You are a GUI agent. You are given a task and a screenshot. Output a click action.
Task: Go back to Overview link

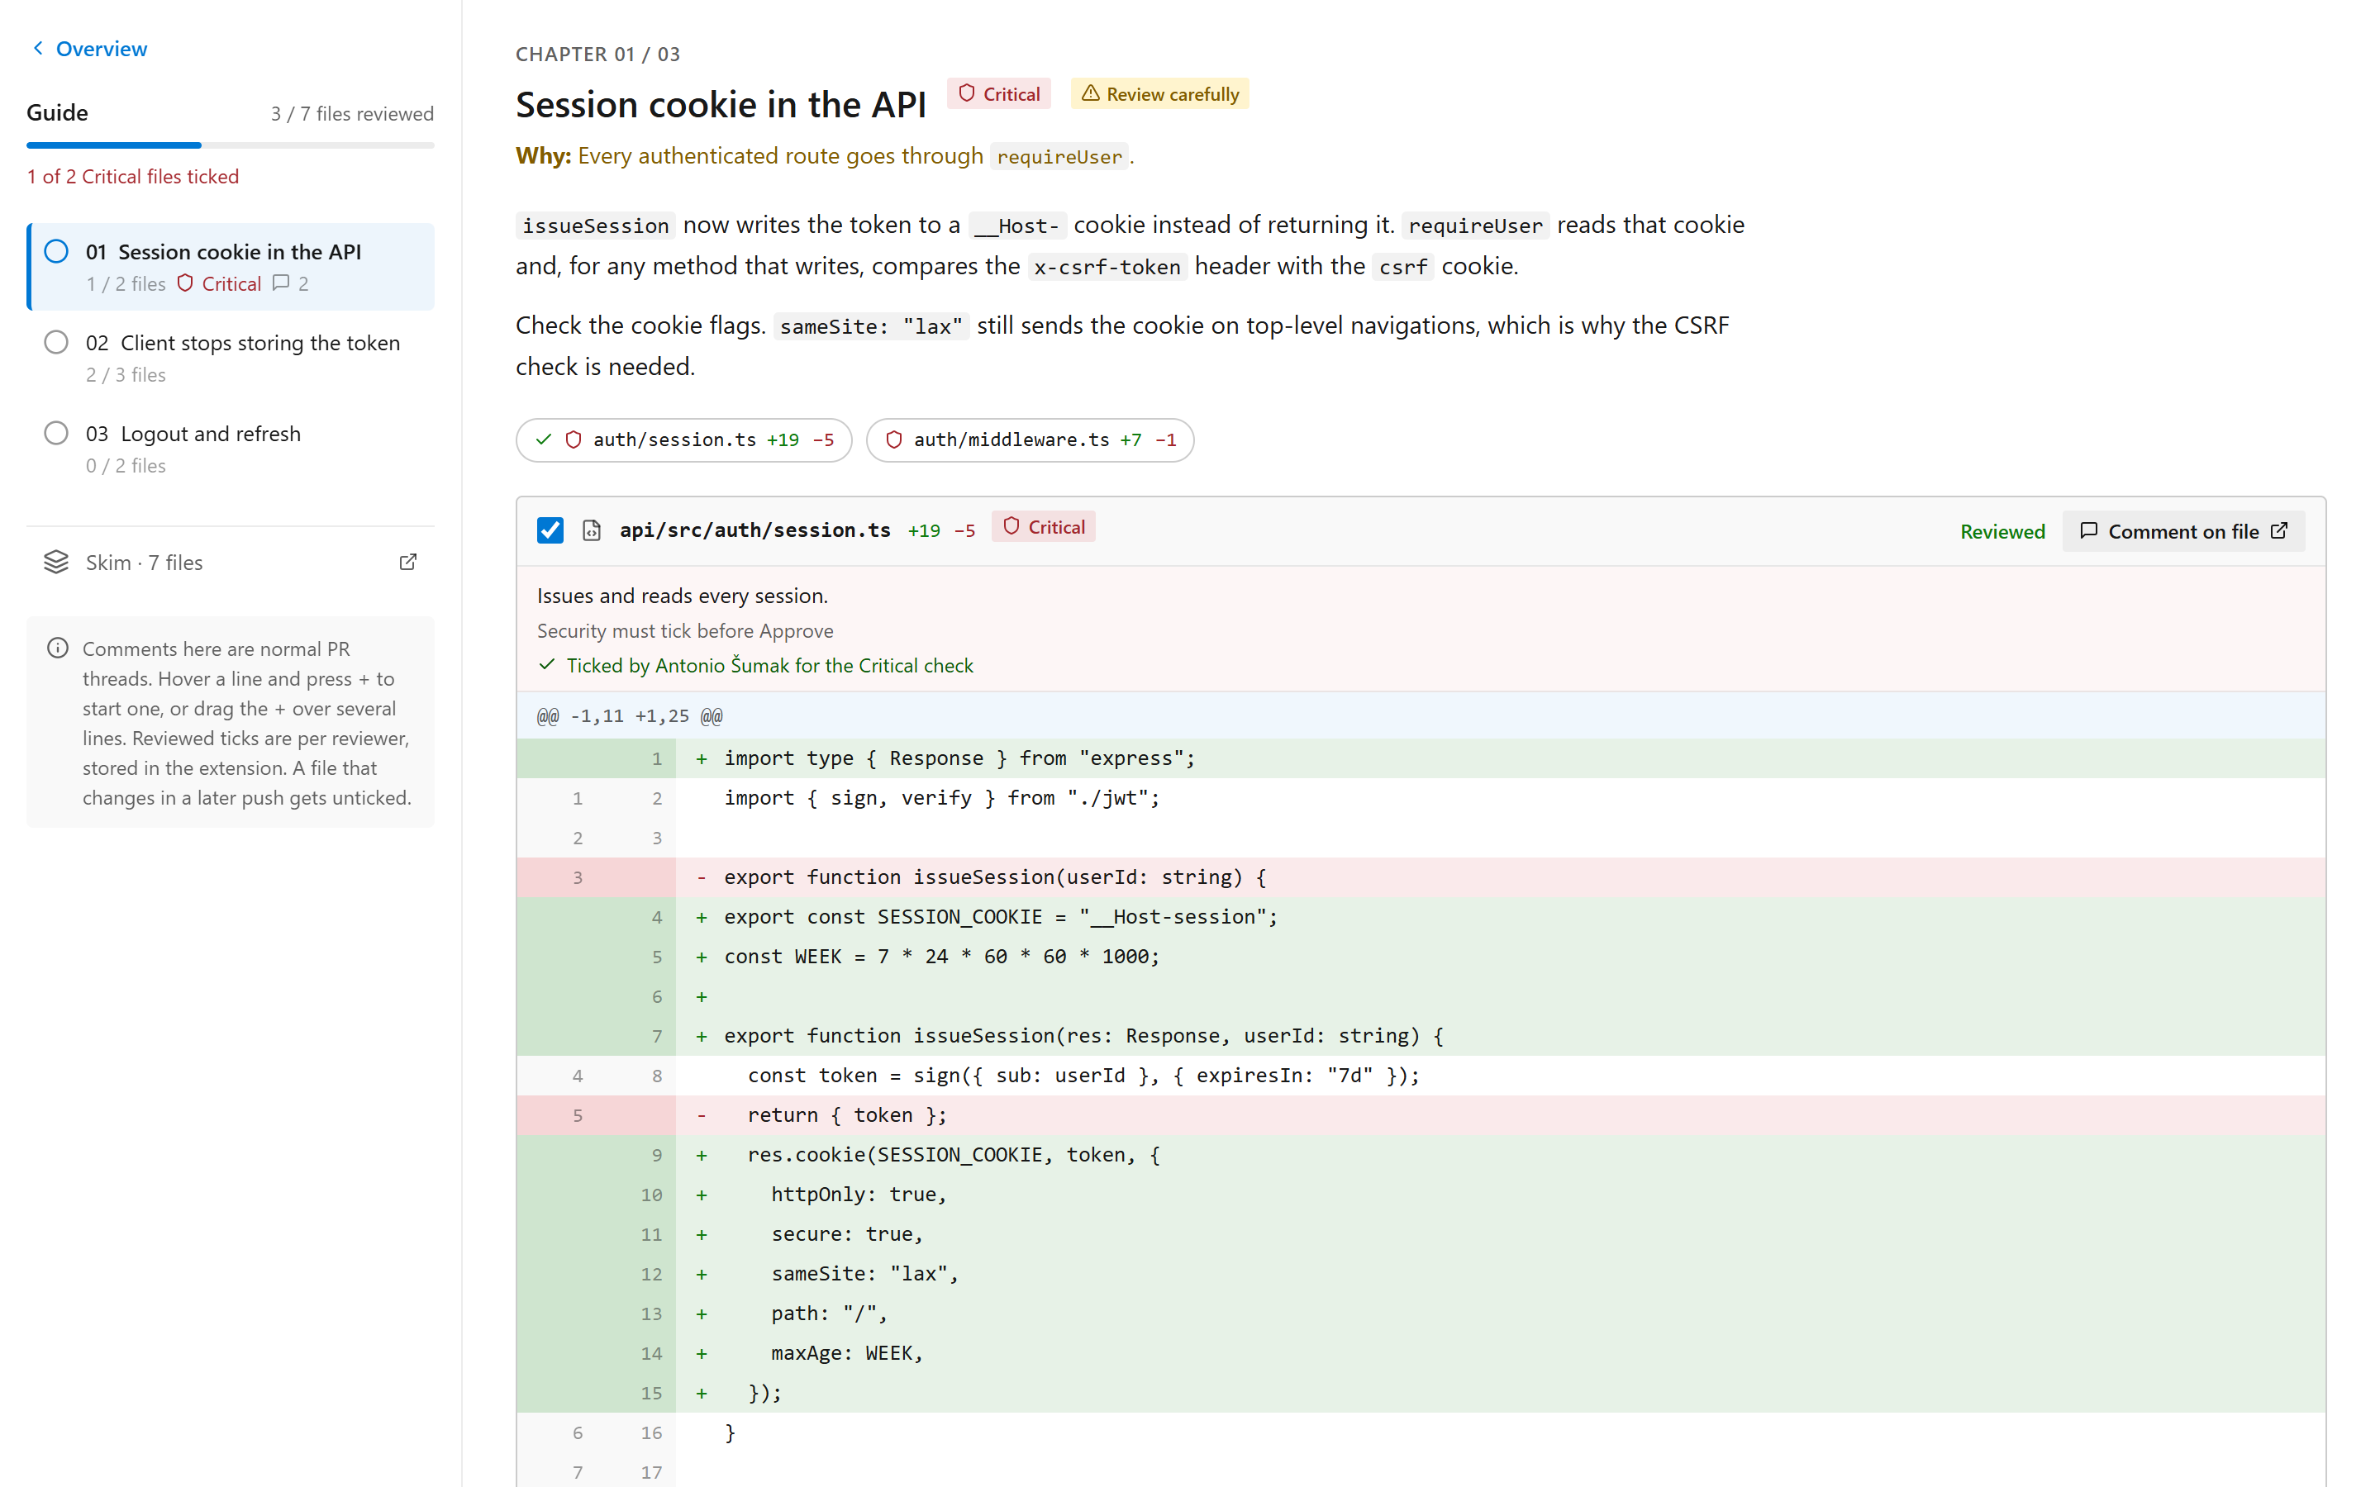pos(89,48)
